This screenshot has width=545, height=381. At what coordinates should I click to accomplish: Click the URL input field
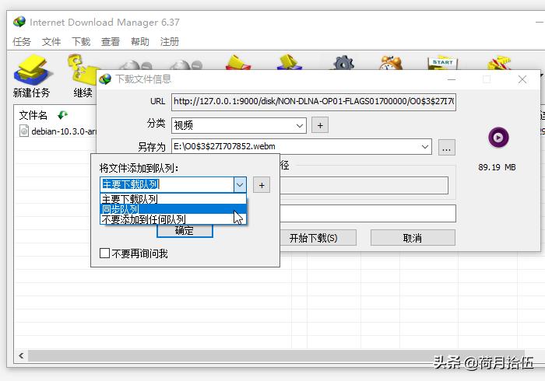pos(314,102)
